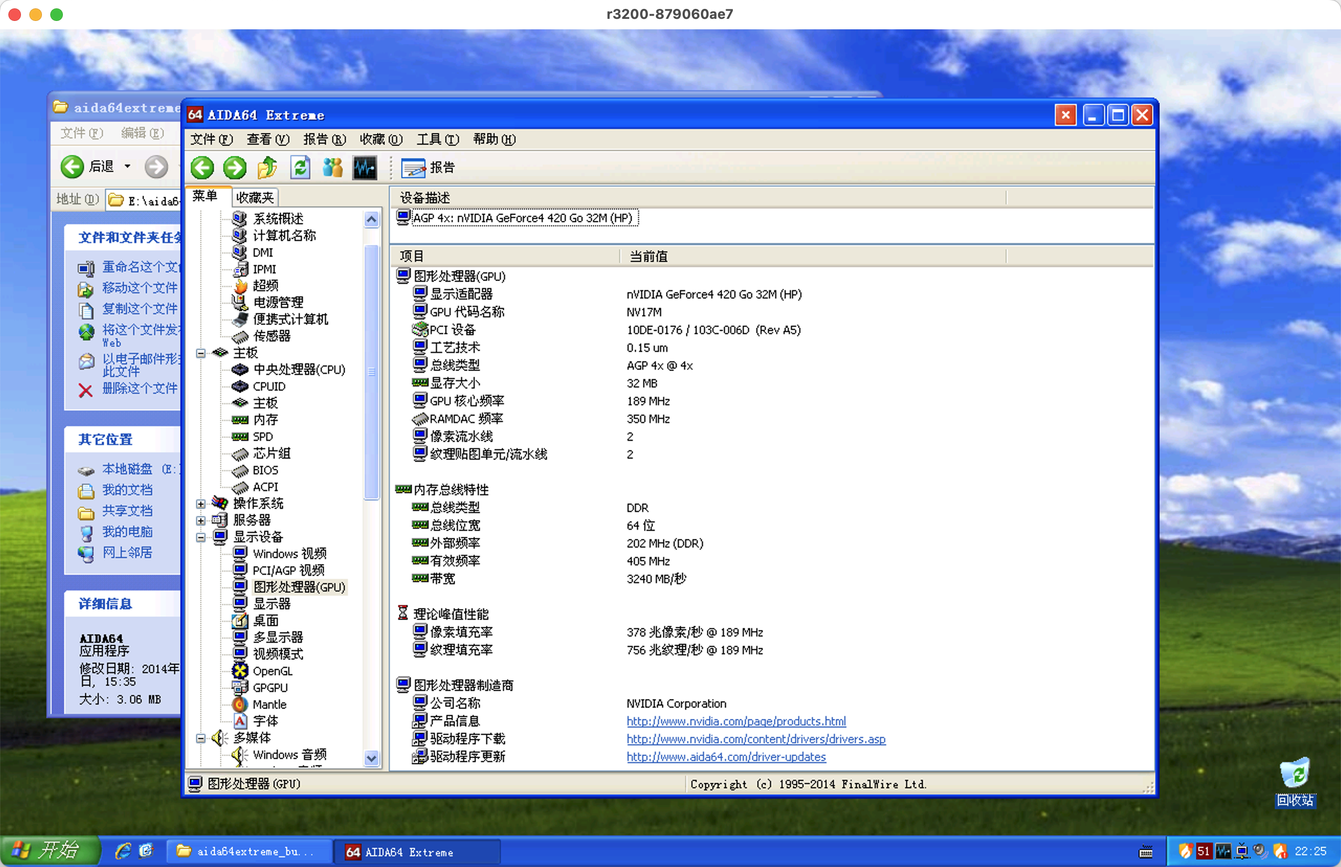Open the users icon in AIDA64 toolbar
The image size is (1341, 867).
coord(332,167)
